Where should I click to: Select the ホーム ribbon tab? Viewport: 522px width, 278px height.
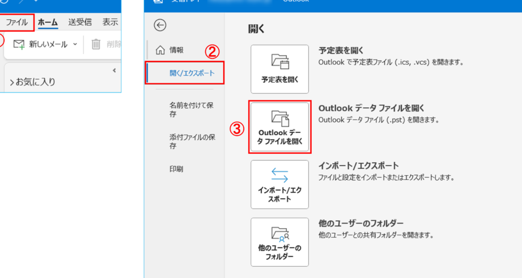point(48,22)
